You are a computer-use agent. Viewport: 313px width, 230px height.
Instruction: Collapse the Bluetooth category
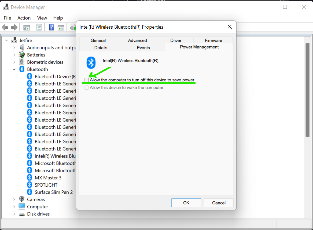(14, 69)
